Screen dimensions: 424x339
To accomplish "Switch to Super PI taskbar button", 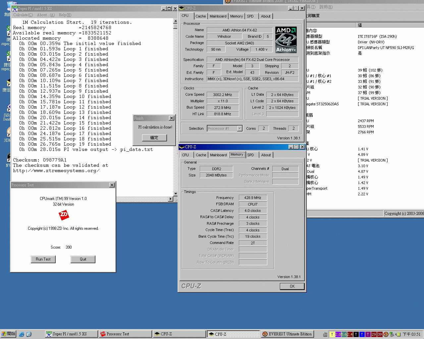I will [x=72, y=334].
